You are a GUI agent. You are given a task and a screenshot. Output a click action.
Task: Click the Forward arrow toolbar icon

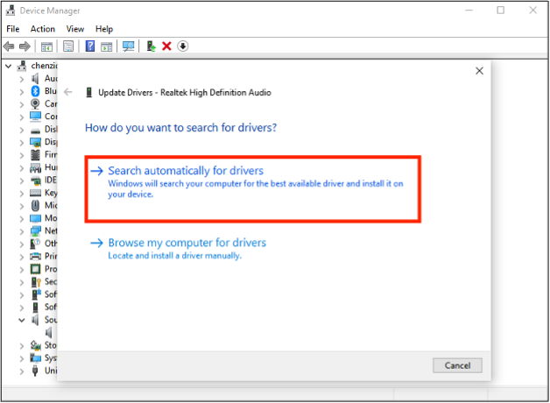point(25,46)
